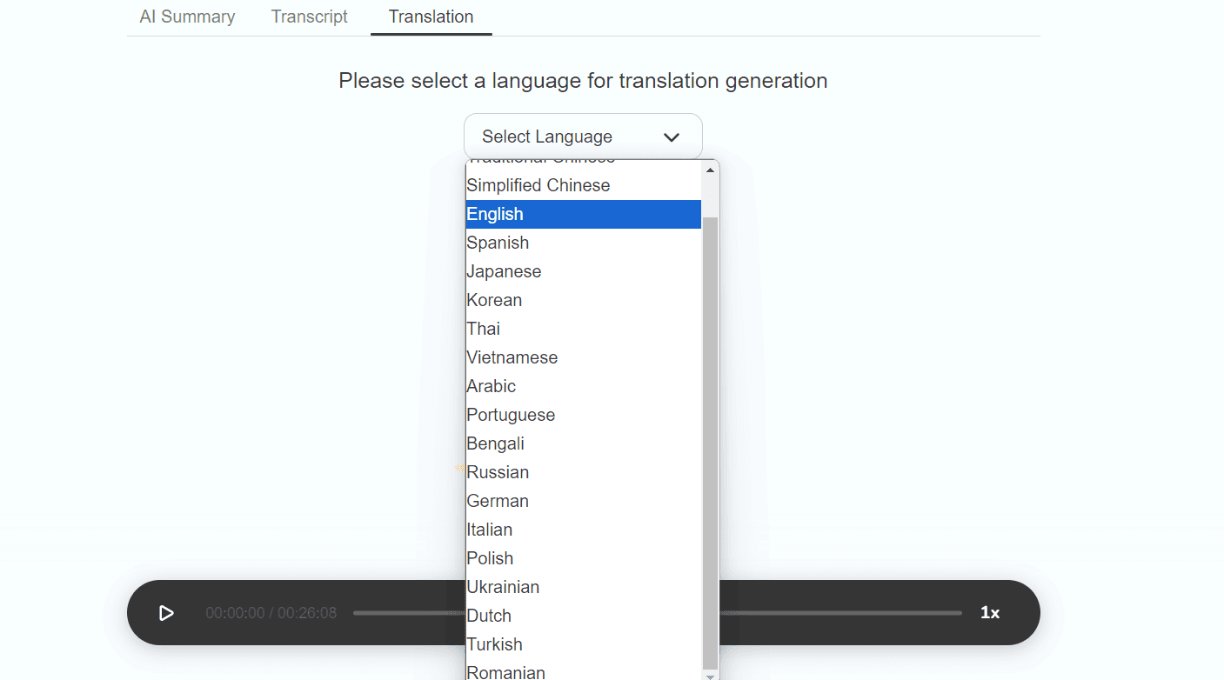Choose Ukrainian from the list
1224x680 pixels.
(x=503, y=587)
